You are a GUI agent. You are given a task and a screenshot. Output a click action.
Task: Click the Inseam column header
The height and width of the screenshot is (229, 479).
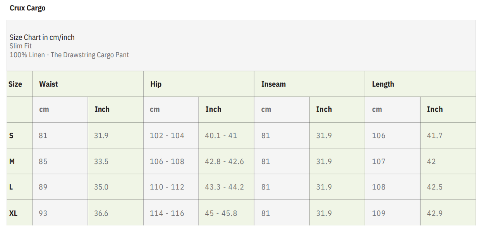273,84
